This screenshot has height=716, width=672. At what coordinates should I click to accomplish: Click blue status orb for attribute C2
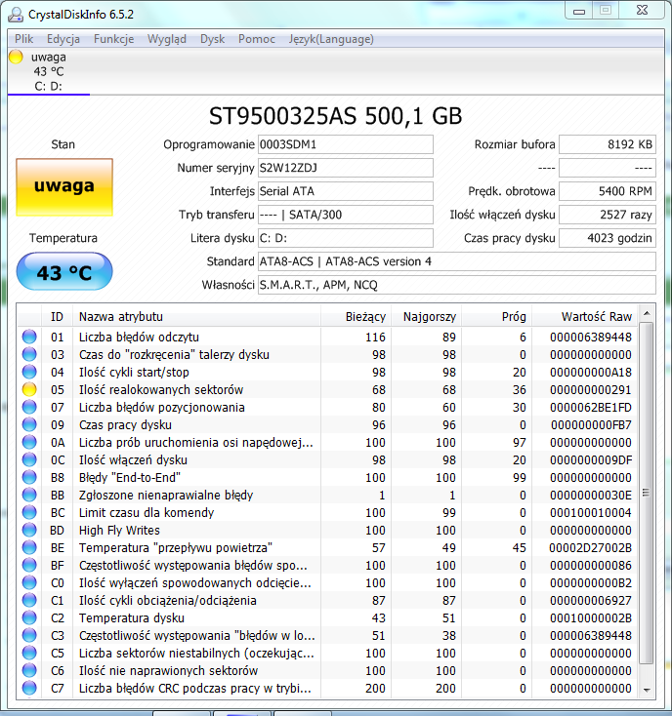click(x=29, y=617)
